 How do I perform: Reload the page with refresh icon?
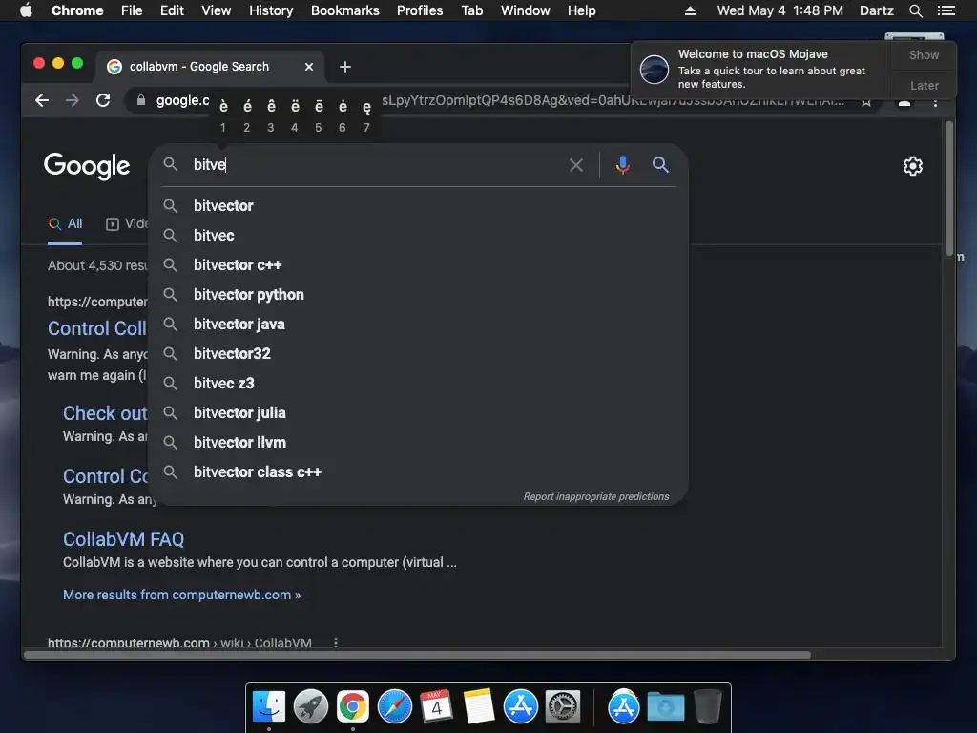tap(103, 100)
